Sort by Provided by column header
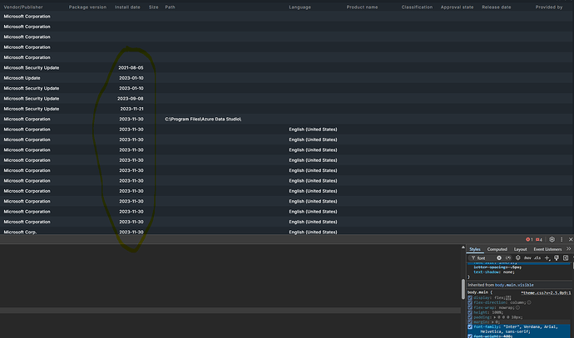Viewport: 574px width, 338px height. [549, 7]
